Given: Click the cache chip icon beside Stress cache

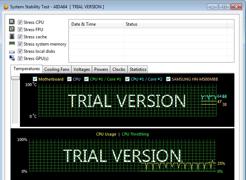Looking at the screenshot, I should [x=12, y=37].
